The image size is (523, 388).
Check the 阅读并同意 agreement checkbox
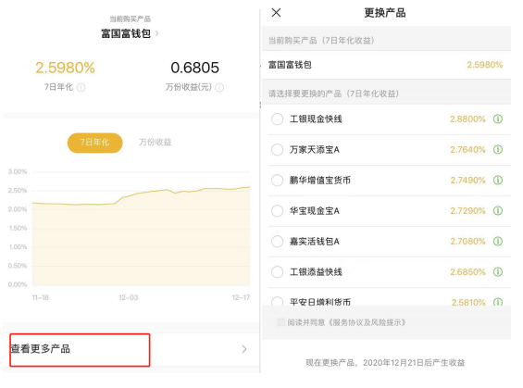point(280,322)
